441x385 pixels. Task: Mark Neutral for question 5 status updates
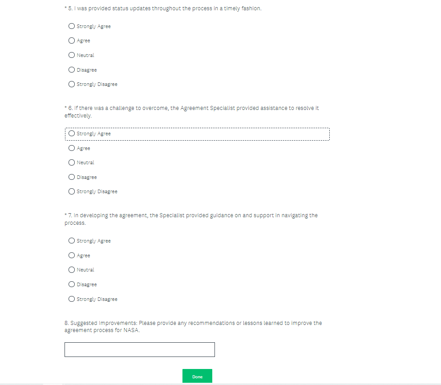pos(72,55)
